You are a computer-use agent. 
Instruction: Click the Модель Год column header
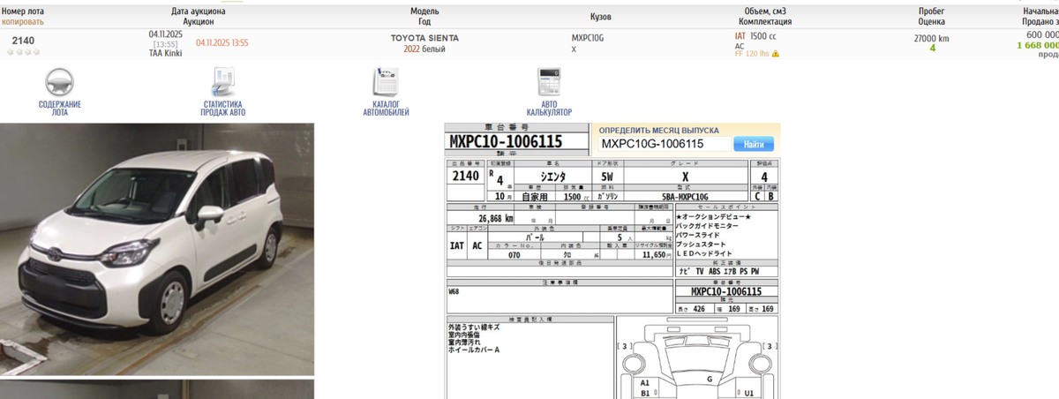tap(424, 16)
